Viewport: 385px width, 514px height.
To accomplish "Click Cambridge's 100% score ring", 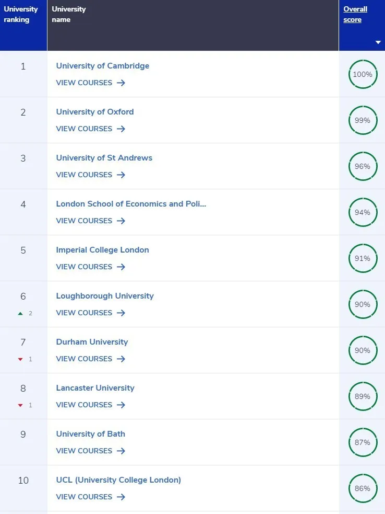I will pos(363,74).
